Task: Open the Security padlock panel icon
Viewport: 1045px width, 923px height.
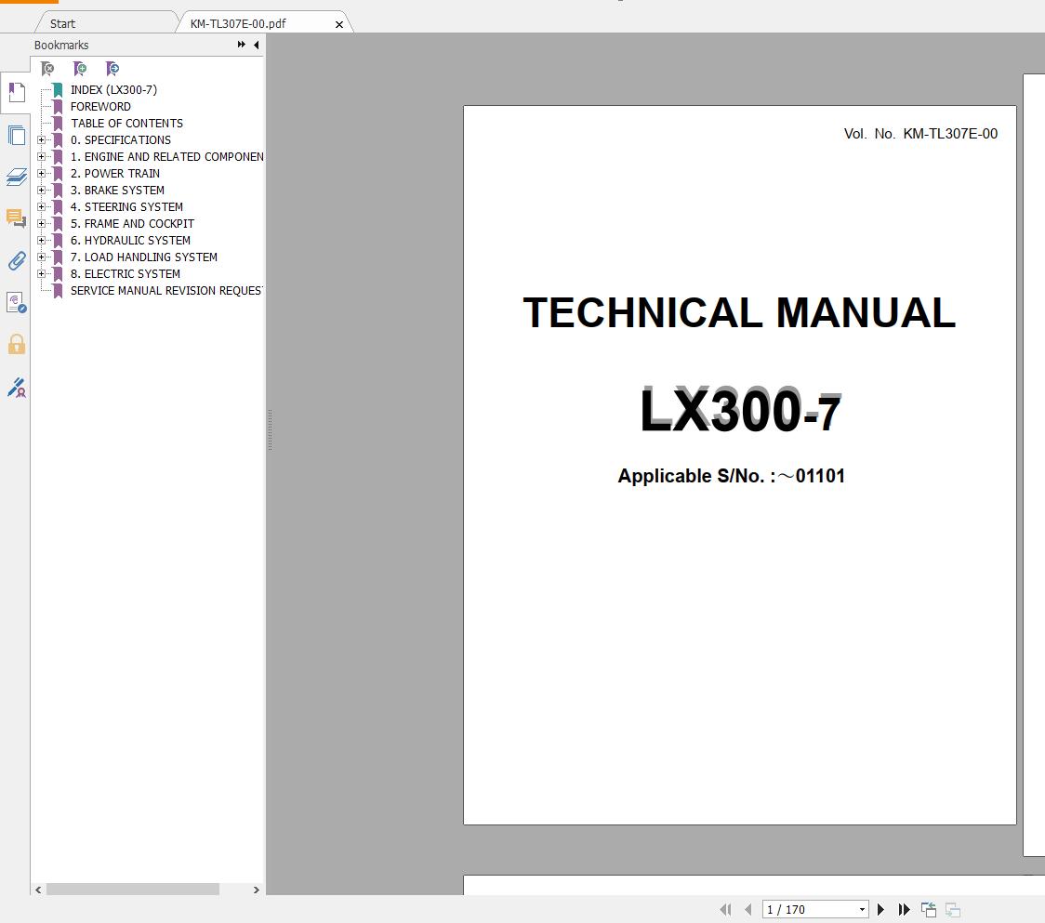Action: click(17, 345)
